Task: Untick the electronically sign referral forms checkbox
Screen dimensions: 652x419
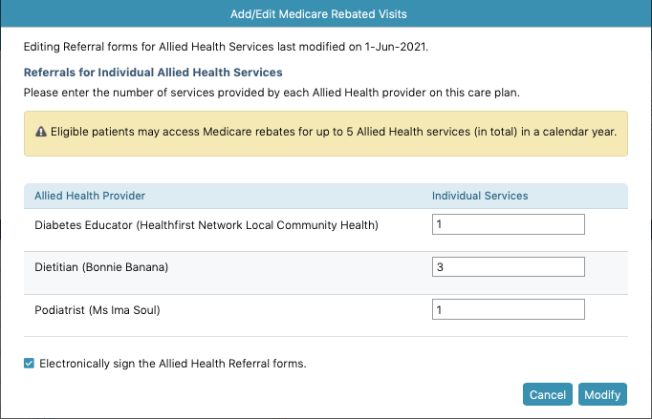Action: (x=29, y=364)
